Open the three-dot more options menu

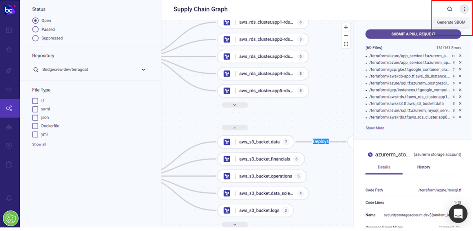pyautogui.click(x=464, y=9)
